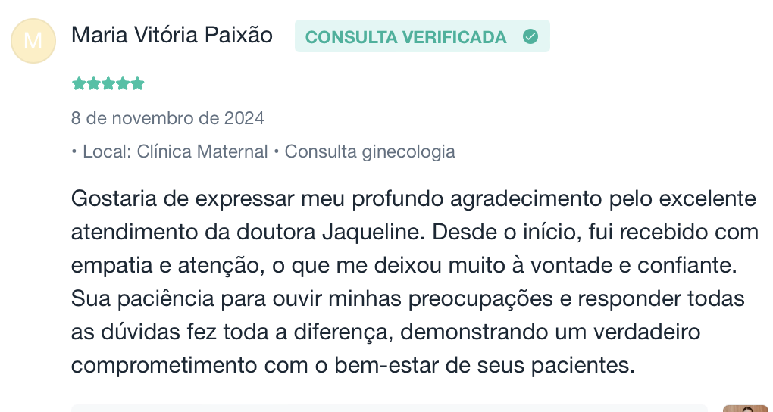Screen dimensions: 773x412
Task: Open the Clínica Maternal location
Action: pyautogui.click(x=202, y=151)
